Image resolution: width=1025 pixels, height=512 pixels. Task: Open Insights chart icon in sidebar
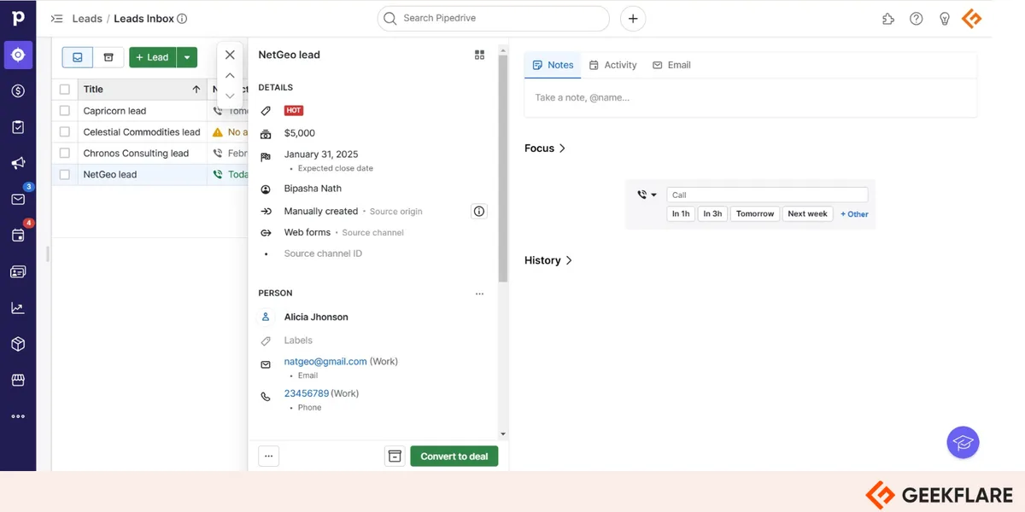(18, 308)
